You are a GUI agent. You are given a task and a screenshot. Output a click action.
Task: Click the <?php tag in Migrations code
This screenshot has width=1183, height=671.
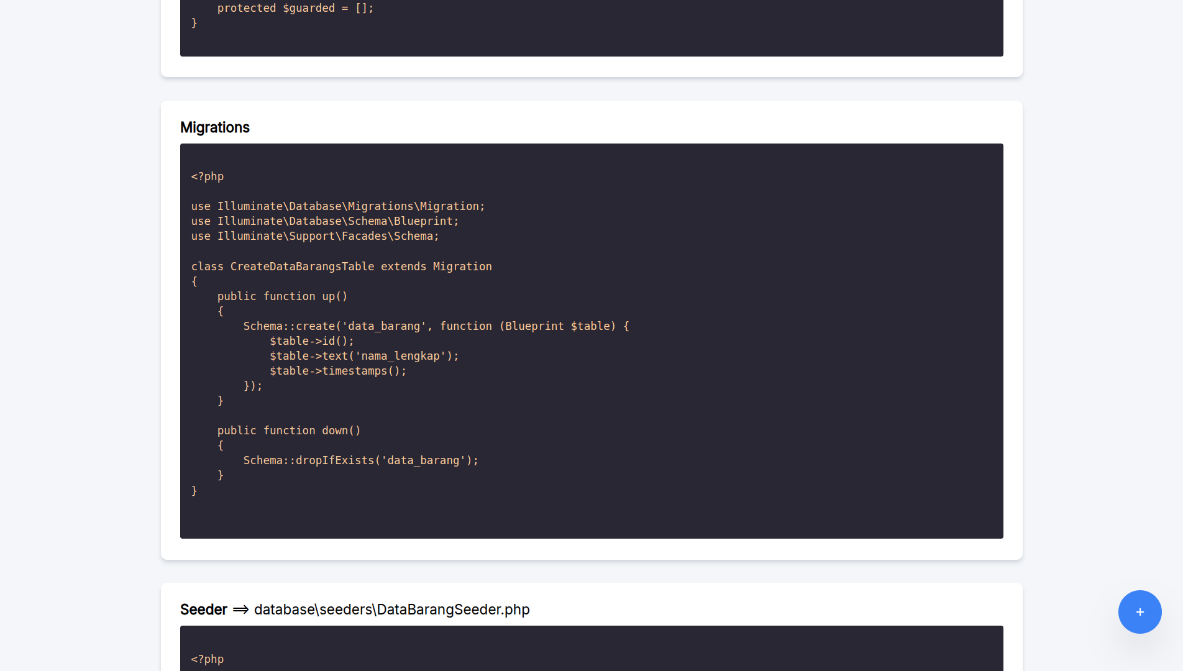tap(208, 176)
